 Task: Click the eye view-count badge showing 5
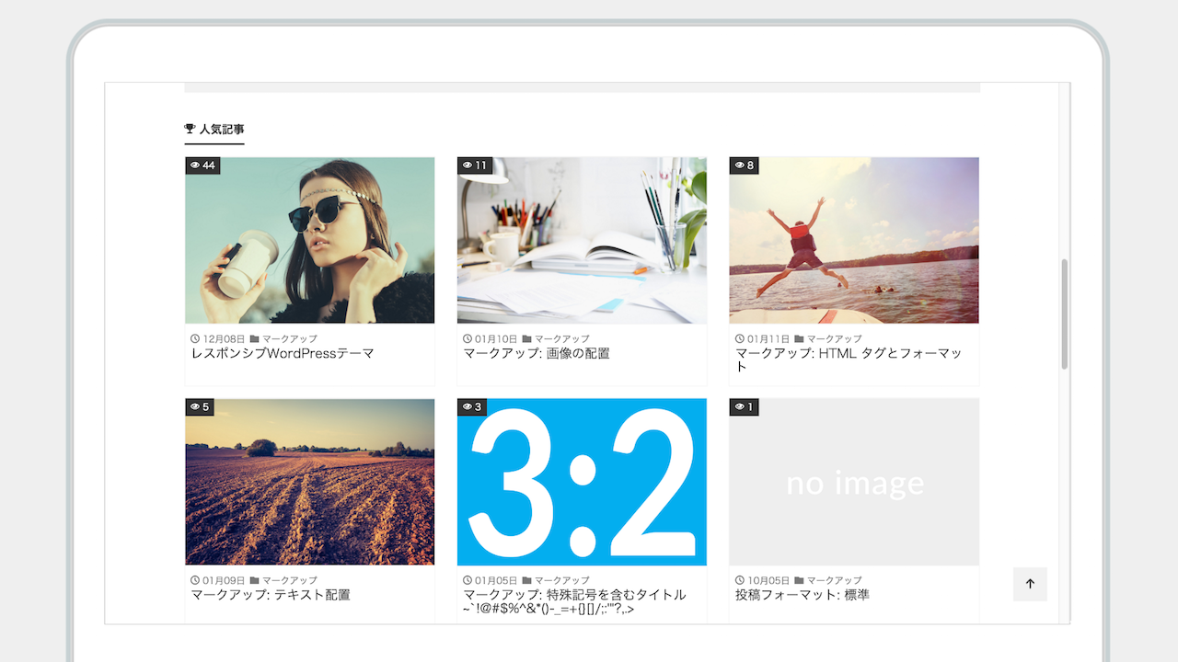[200, 406]
